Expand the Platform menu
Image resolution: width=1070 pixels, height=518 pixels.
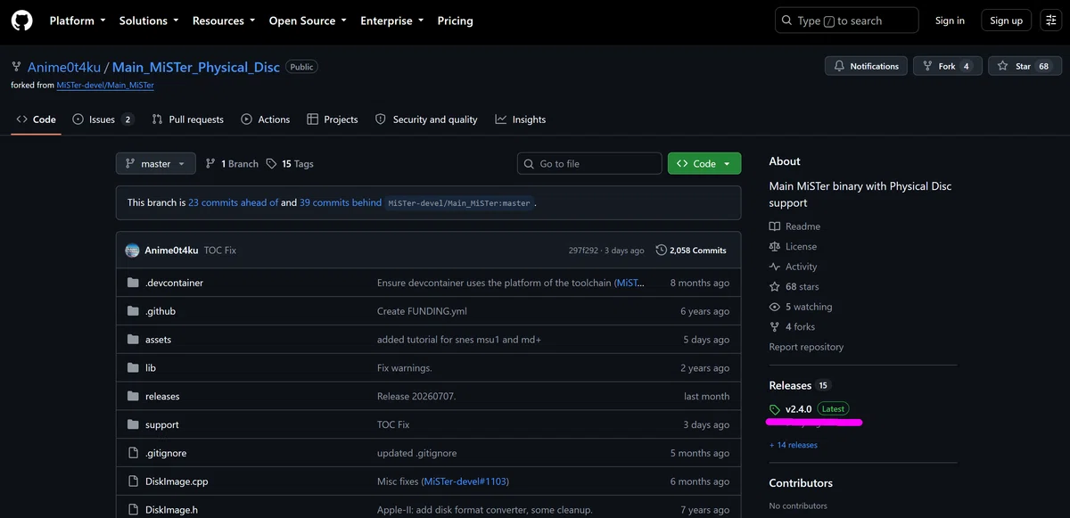tap(78, 21)
